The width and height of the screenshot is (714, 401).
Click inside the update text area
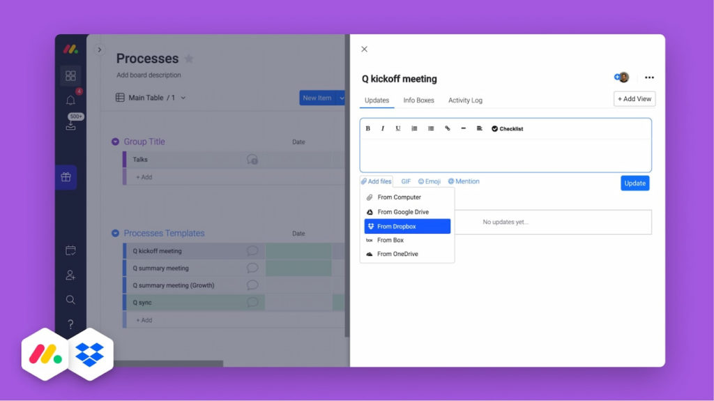pyautogui.click(x=506, y=155)
